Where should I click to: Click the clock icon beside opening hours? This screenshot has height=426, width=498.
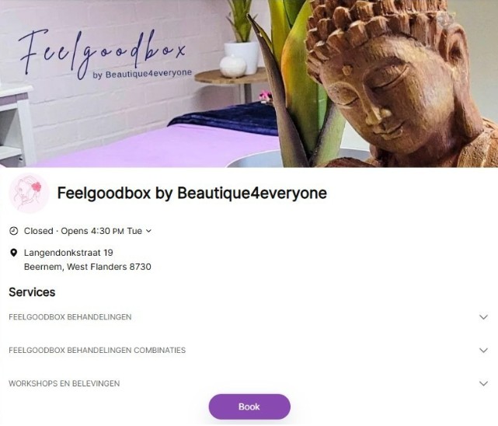14,231
